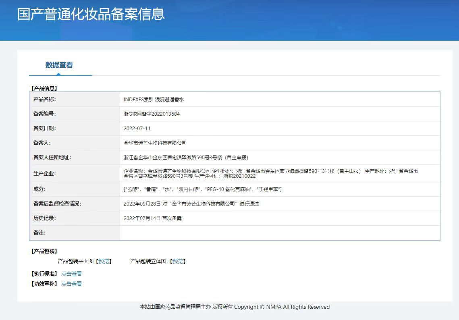Click the 成分 ingredients list
The width and height of the screenshot is (459, 320).
[x=202, y=189]
